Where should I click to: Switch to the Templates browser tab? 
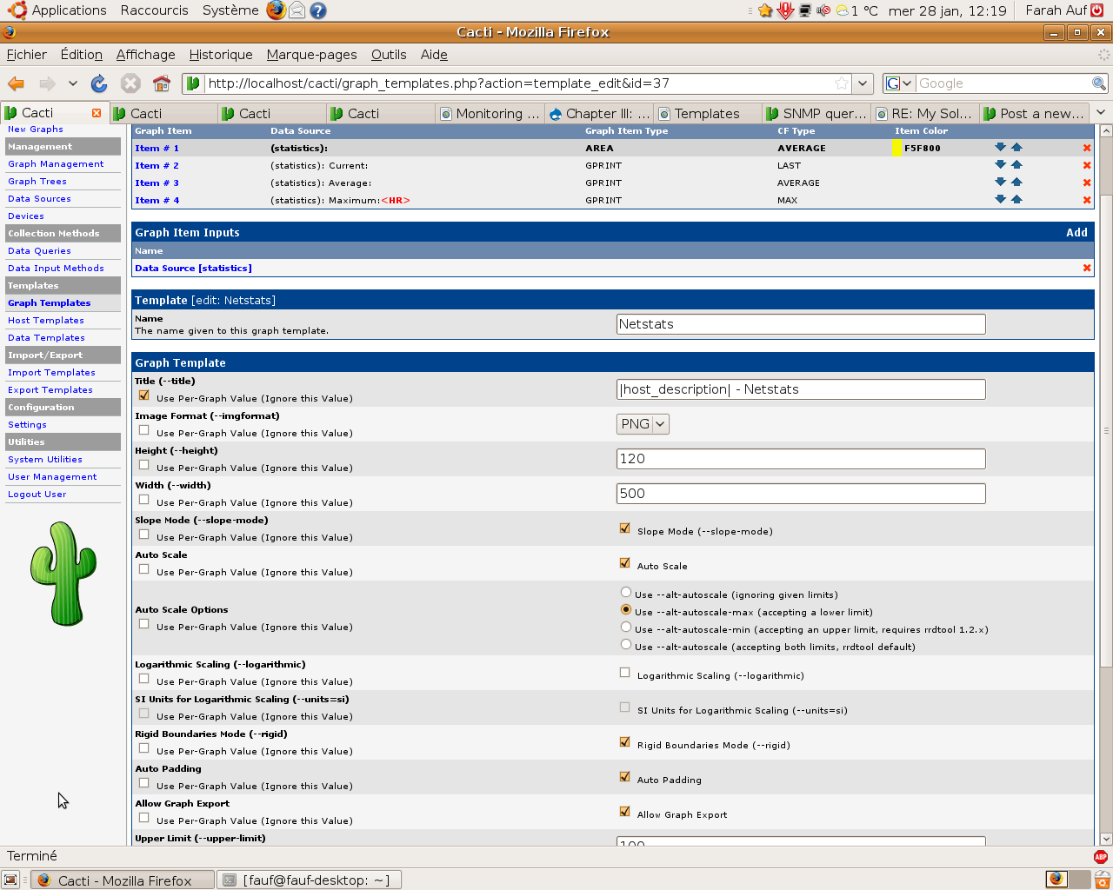click(707, 114)
